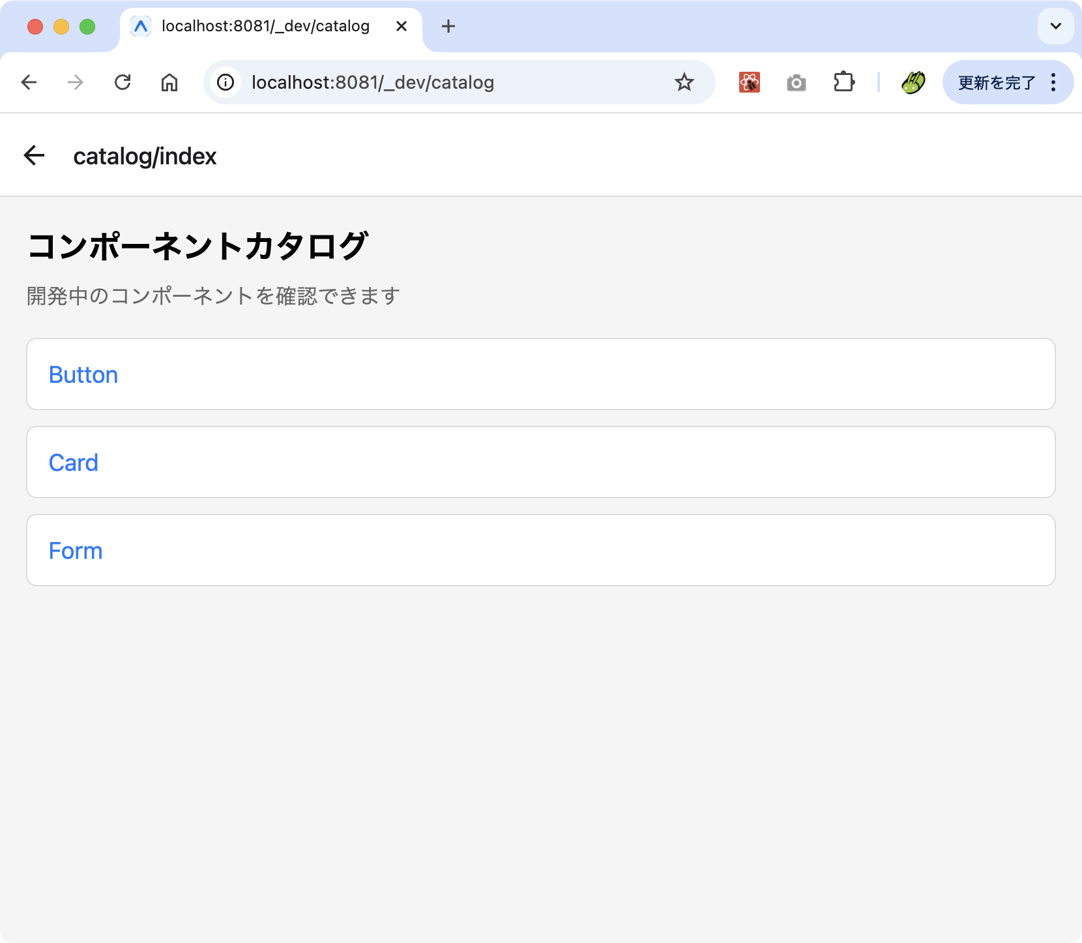1082x943 pixels.
Task: Open a new browser tab
Action: (x=448, y=26)
